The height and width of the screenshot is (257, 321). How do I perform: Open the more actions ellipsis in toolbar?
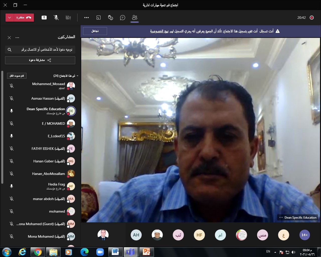pos(87,18)
